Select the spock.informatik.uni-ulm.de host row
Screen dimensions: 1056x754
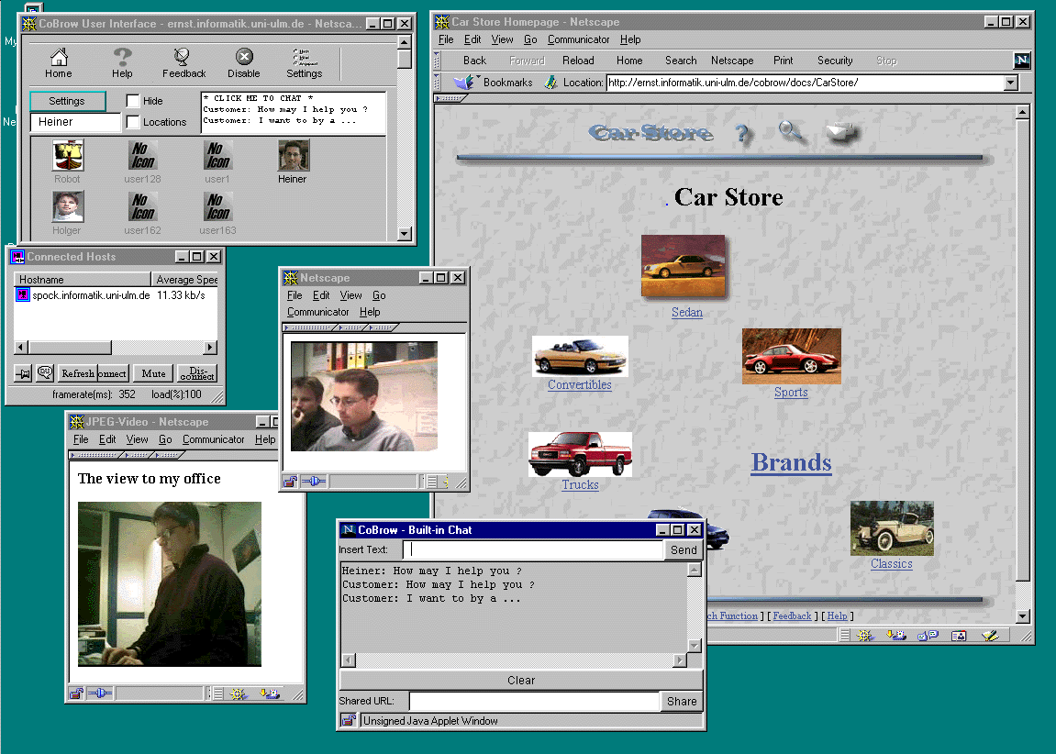pos(115,294)
